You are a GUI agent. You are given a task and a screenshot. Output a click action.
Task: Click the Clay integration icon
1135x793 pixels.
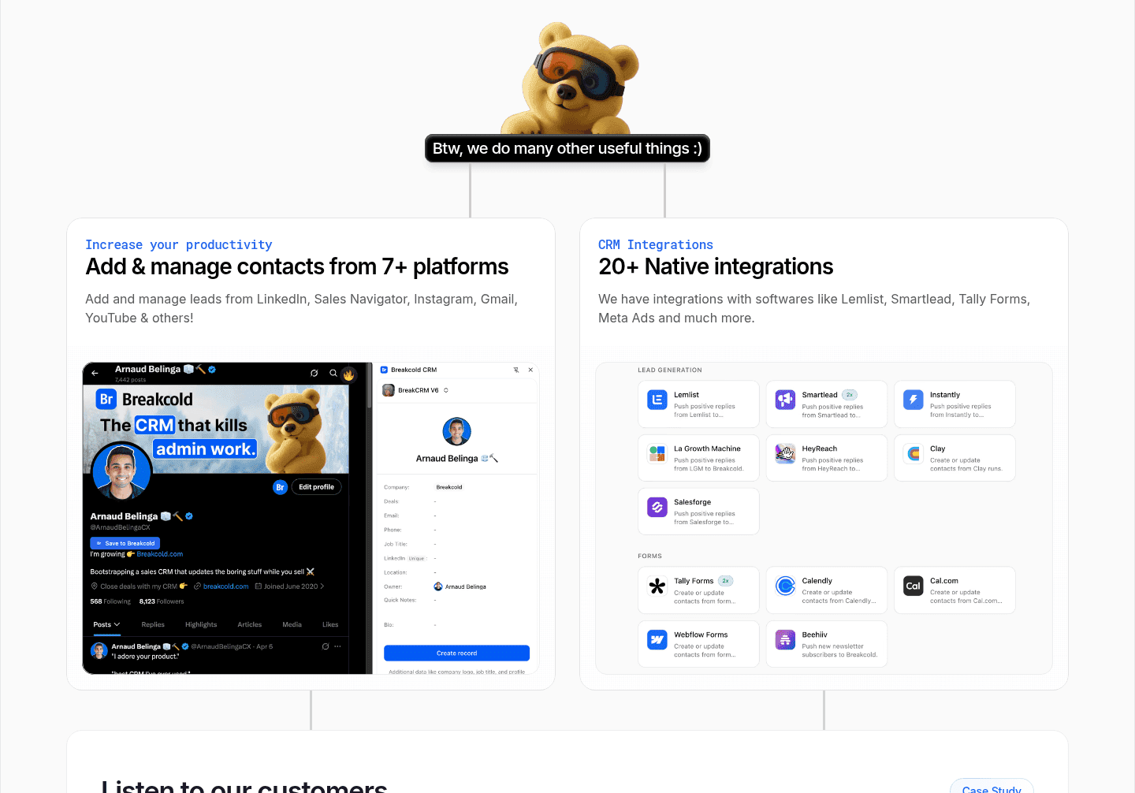point(913,453)
